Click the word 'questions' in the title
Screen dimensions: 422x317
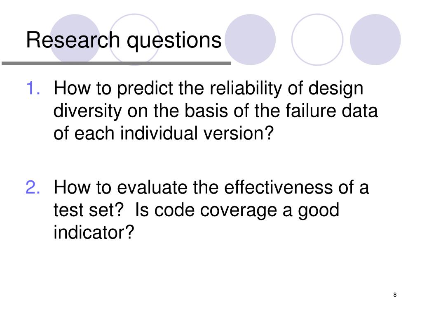tap(174, 41)
